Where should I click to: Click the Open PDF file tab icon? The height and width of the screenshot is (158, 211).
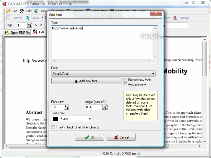7,33
